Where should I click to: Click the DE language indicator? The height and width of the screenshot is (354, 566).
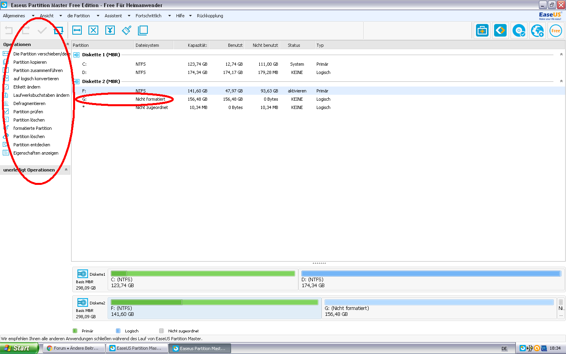coord(504,348)
